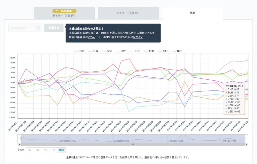
Task: Toggle NZD series in legend
Action: [178, 51]
